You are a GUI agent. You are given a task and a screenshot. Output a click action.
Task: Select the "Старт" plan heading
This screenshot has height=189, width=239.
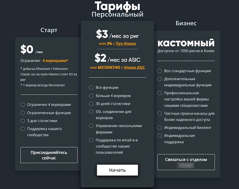[x=49, y=30]
